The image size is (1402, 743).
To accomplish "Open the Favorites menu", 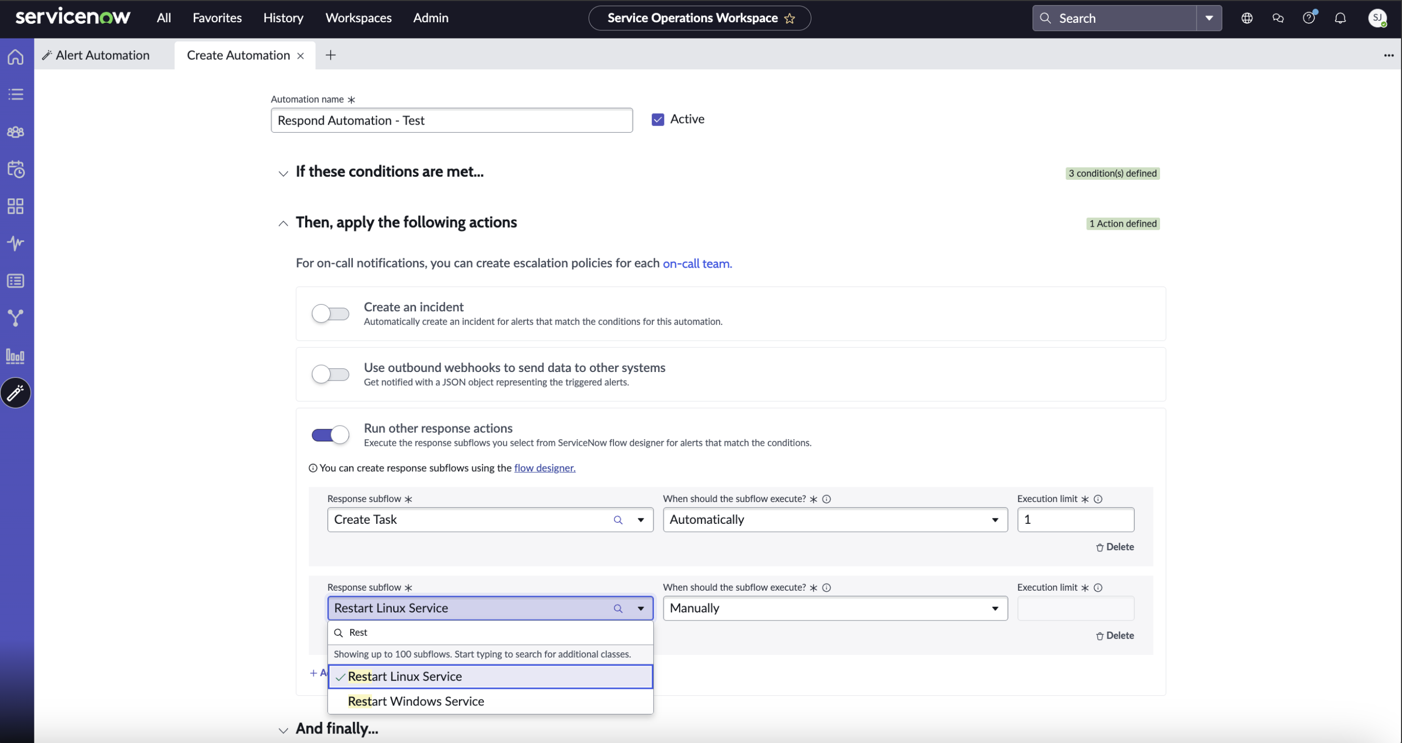I will (217, 18).
